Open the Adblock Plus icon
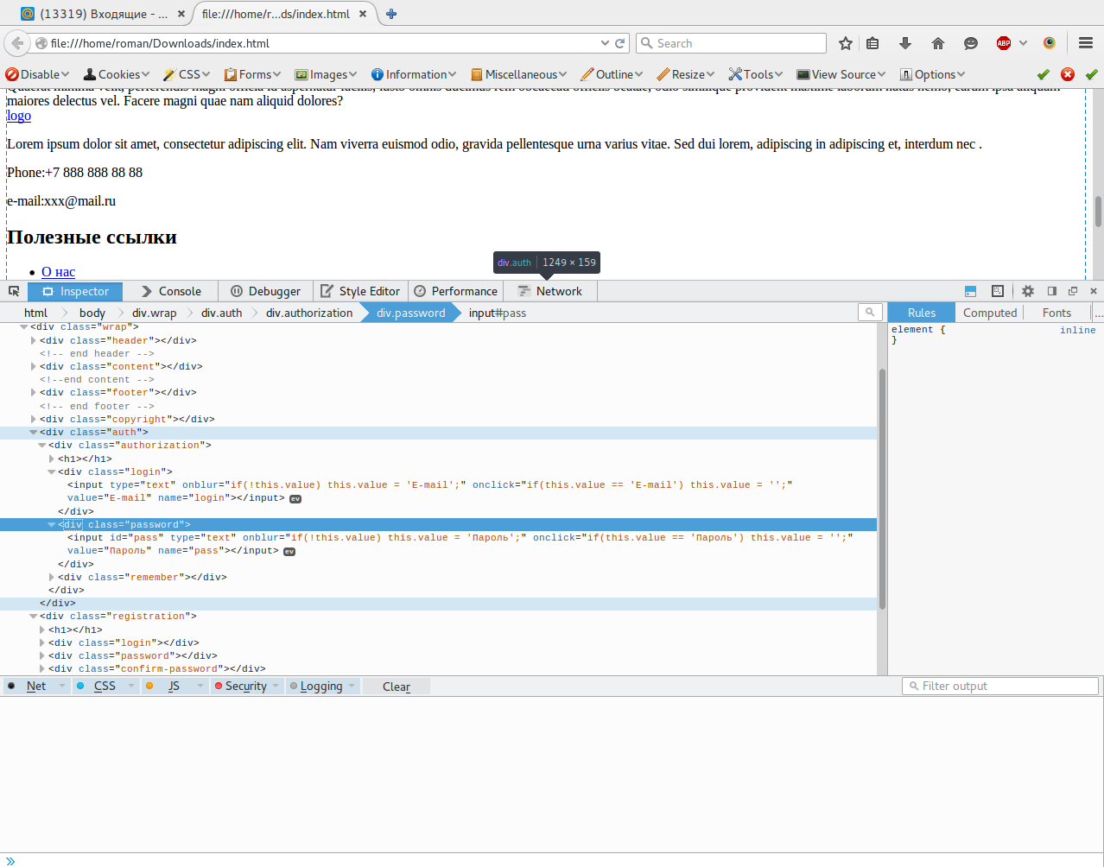This screenshot has width=1104, height=867. pos(1004,43)
